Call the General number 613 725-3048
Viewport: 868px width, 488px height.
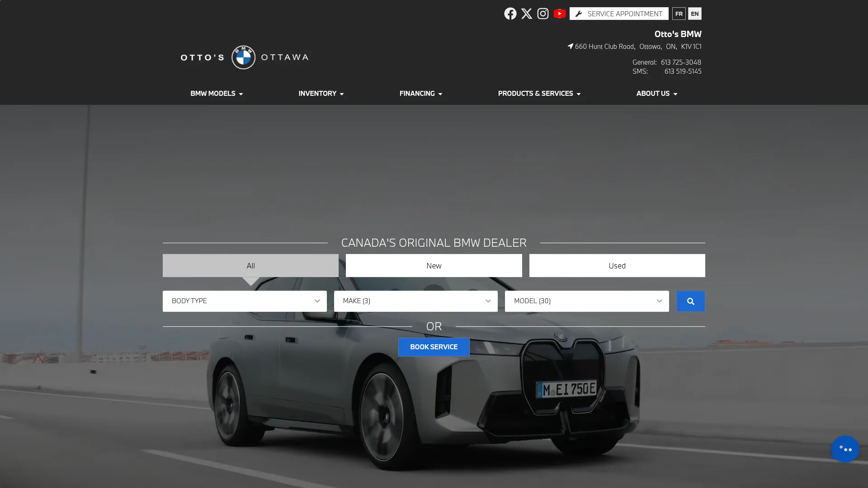coord(681,62)
